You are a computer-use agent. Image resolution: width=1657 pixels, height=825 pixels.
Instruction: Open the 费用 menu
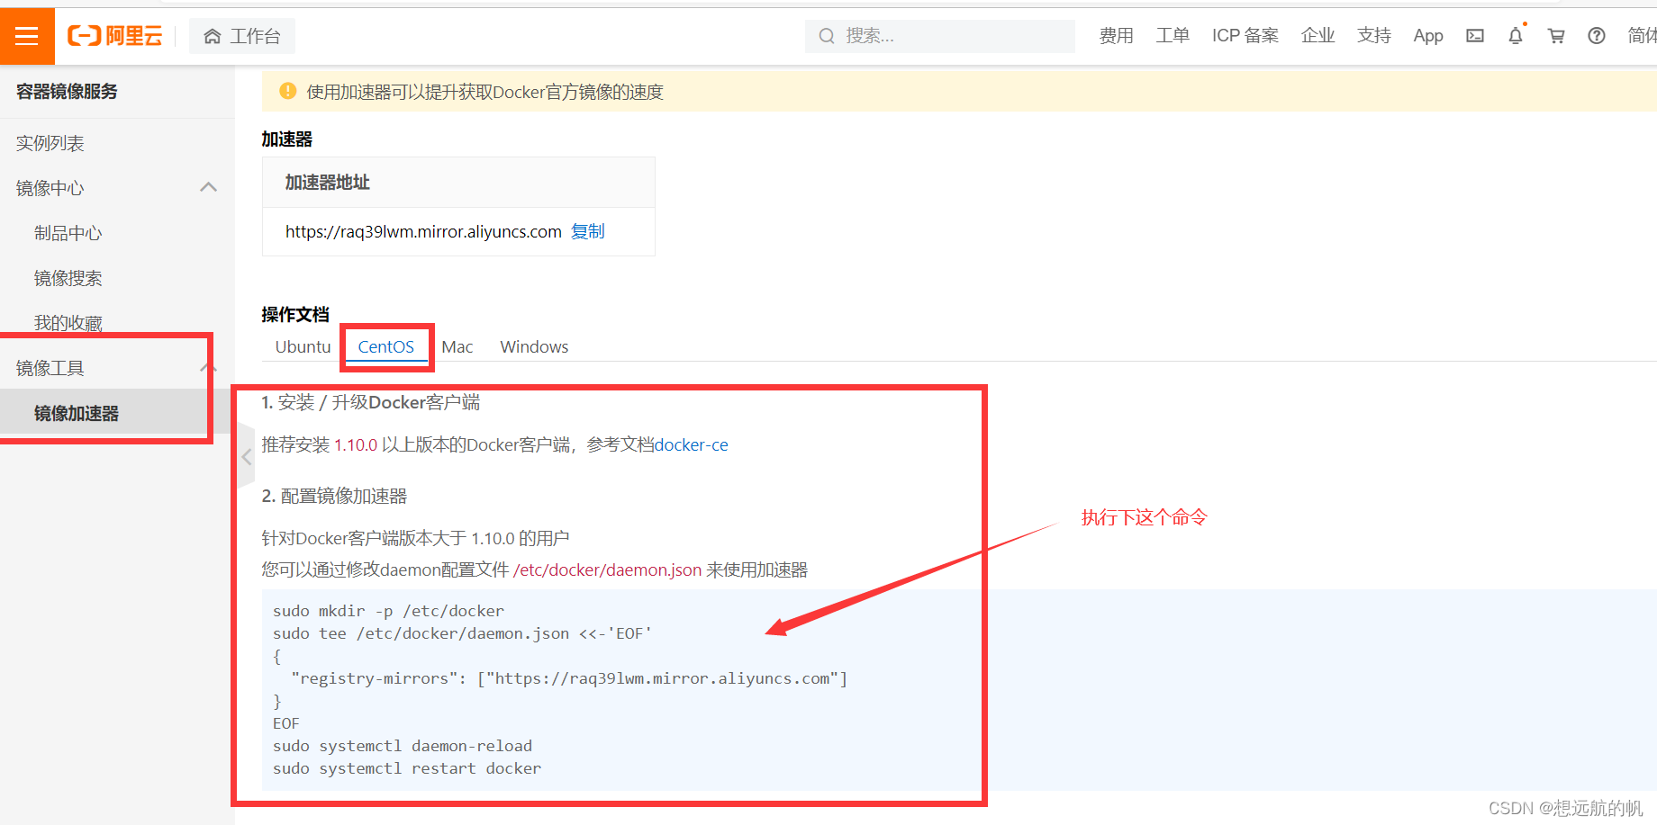pyautogui.click(x=1116, y=36)
